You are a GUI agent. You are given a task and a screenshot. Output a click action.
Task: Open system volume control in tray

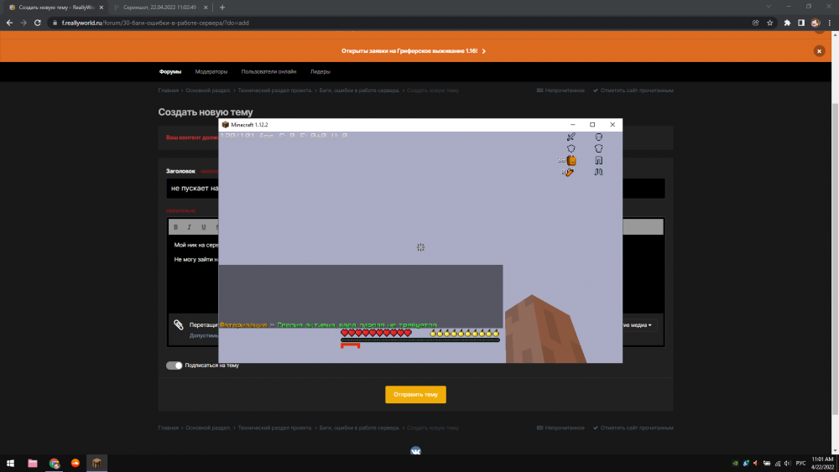coord(787,463)
